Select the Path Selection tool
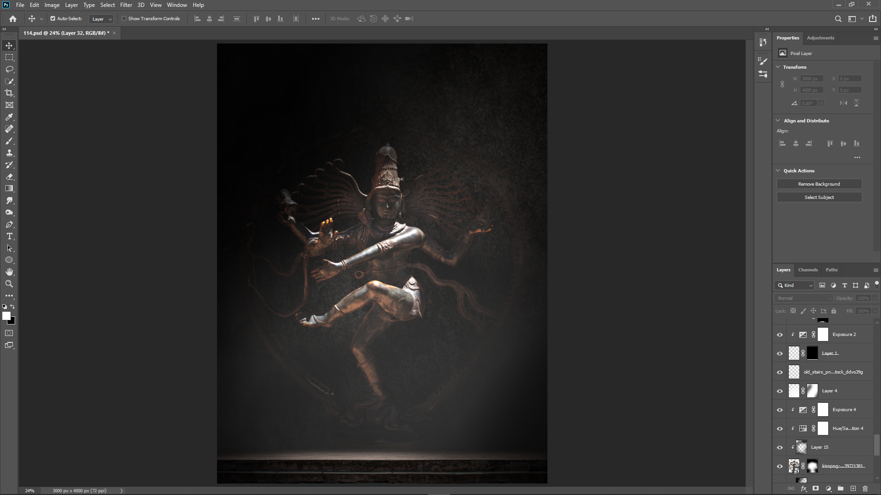 [x=9, y=248]
